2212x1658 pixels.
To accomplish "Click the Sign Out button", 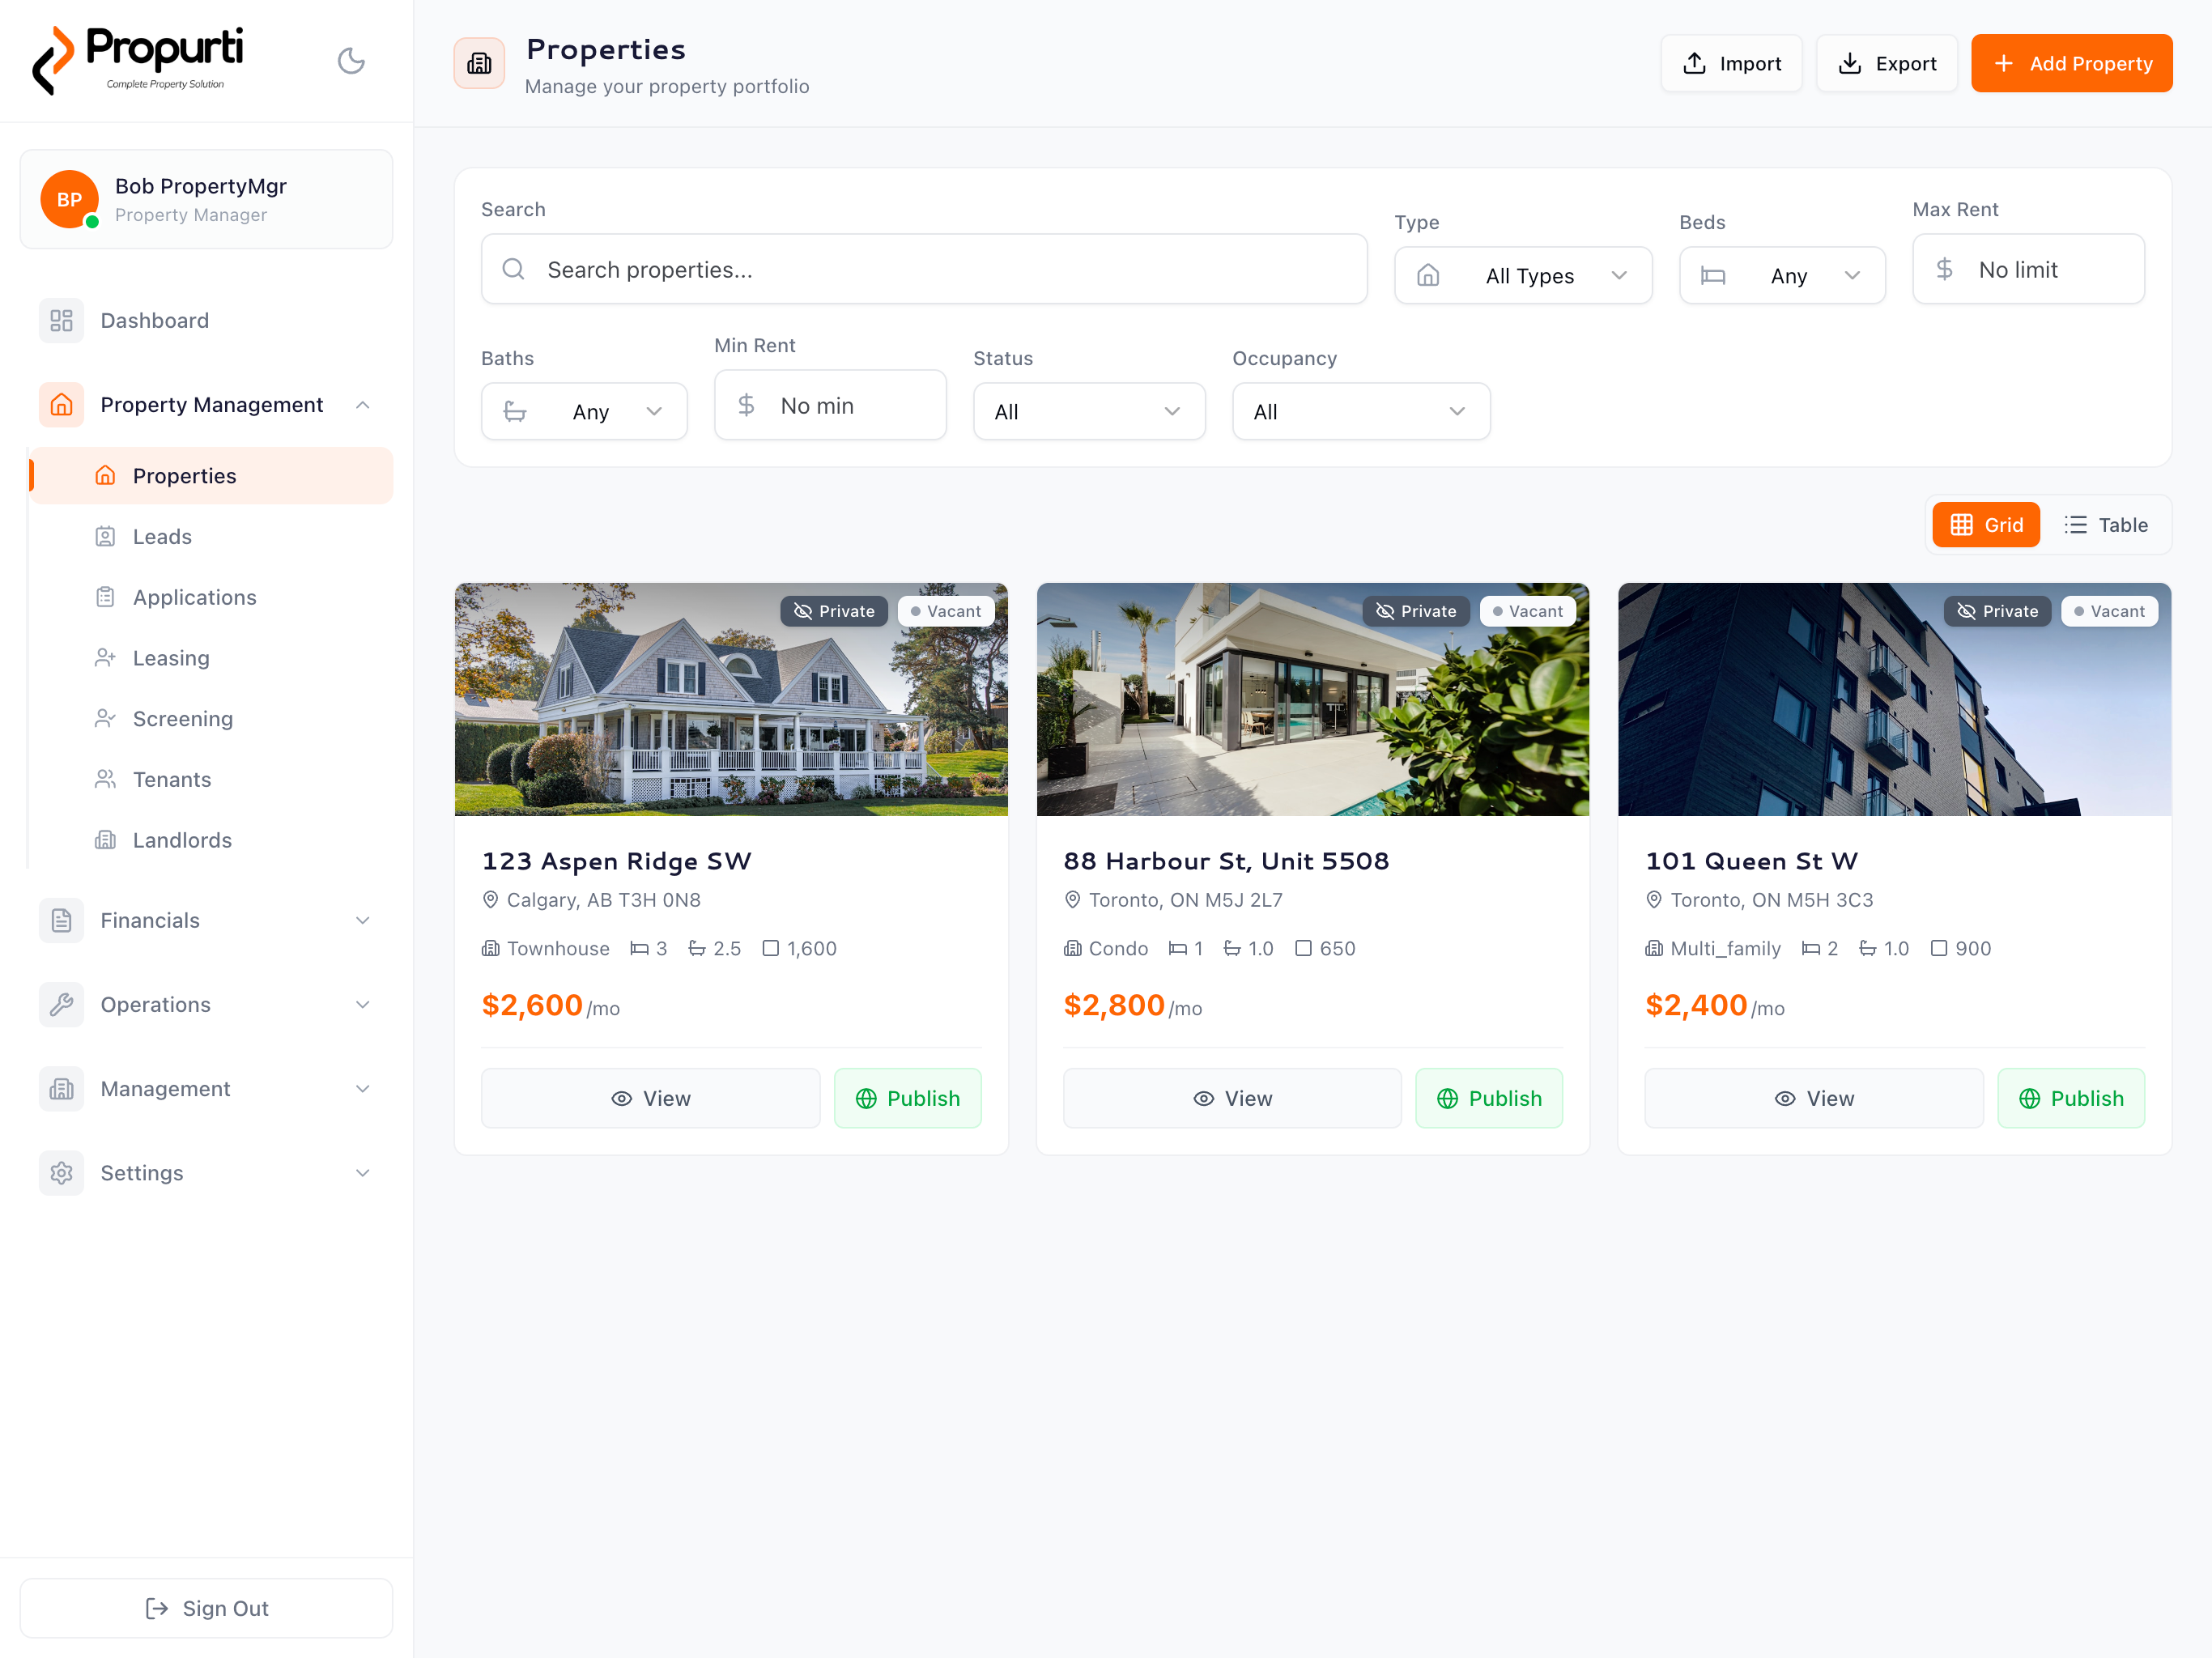I will click(x=206, y=1608).
